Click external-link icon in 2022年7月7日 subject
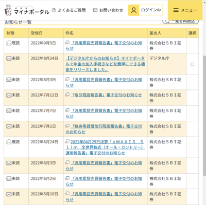The width and height of the screenshot is (206, 205). (67, 110)
